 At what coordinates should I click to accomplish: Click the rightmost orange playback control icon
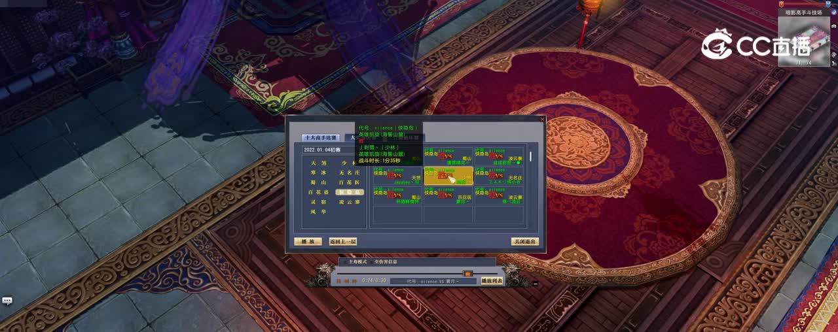[354, 281]
